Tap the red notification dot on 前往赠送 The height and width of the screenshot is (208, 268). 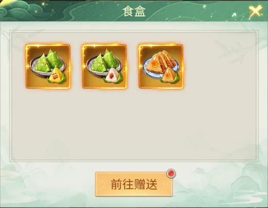[171, 174]
